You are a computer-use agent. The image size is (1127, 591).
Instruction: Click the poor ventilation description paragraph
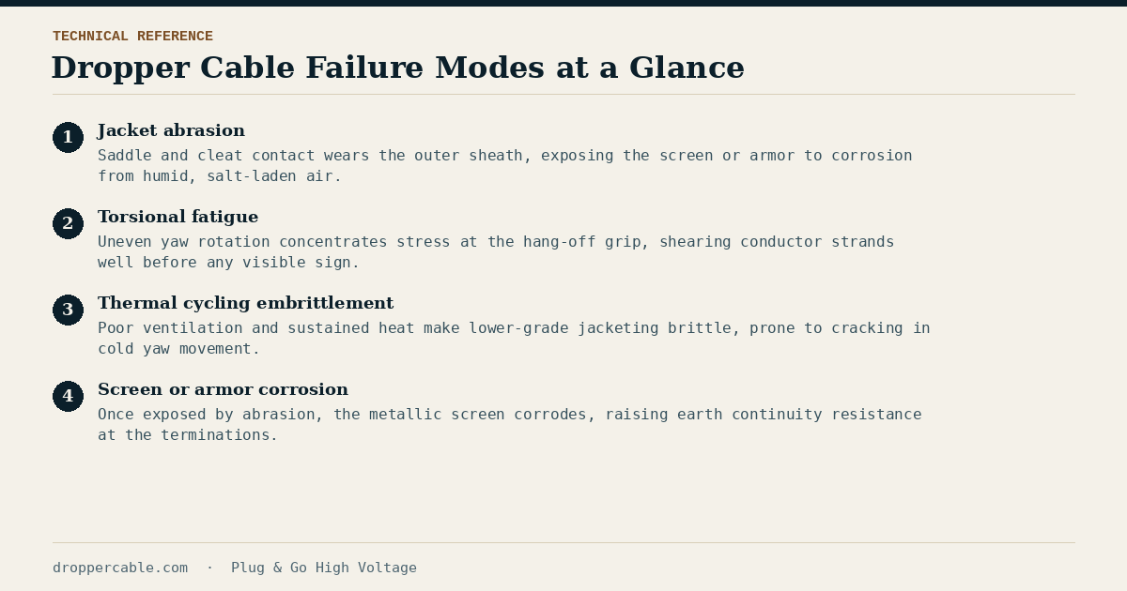pyautogui.click(x=514, y=339)
